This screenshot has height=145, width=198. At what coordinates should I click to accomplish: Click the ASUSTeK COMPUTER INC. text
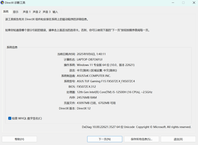click(94, 76)
